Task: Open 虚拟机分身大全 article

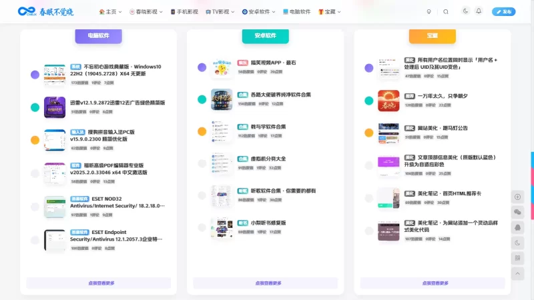Action: tap(268, 159)
